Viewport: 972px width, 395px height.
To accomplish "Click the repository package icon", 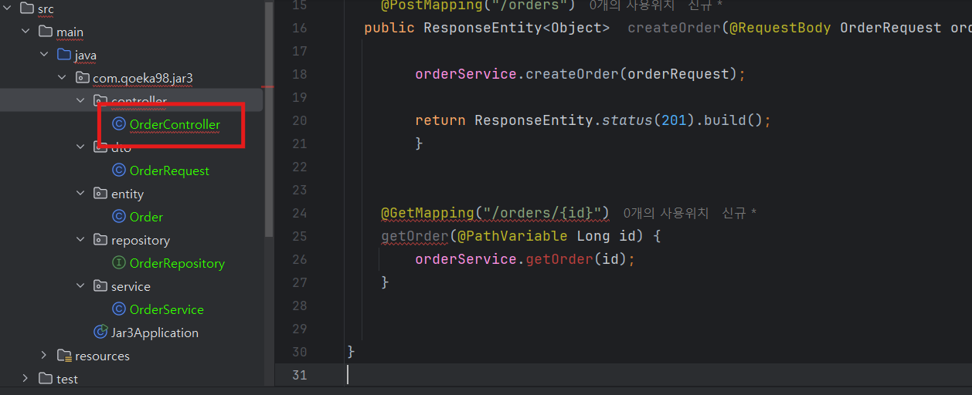I will (100, 240).
